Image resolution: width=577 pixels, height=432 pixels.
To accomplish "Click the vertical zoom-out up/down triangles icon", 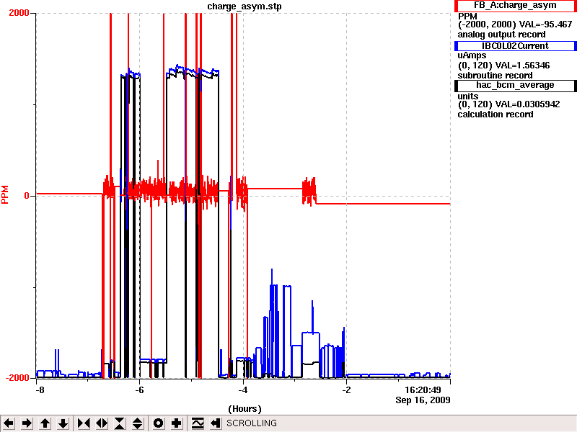I will pos(138,423).
